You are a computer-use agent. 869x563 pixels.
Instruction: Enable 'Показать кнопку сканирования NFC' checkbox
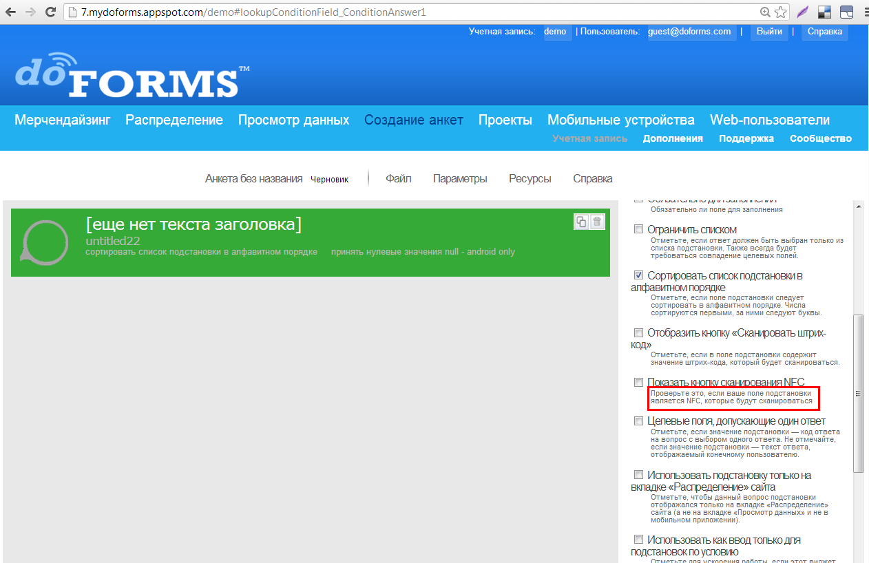coord(638,382)
